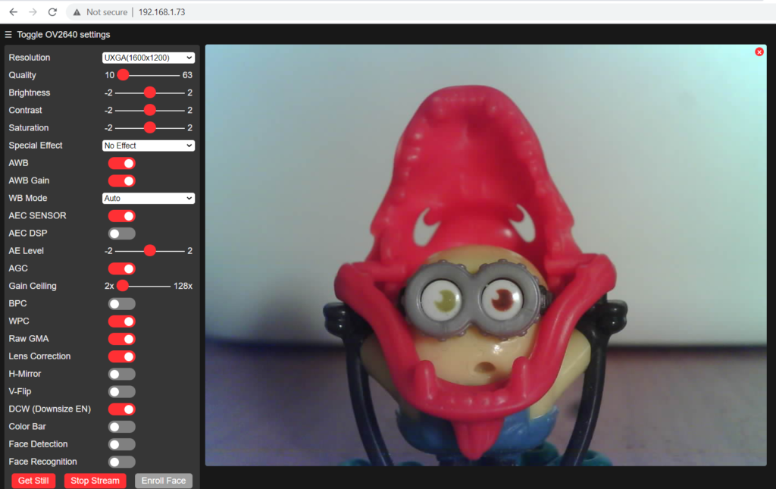Click the AE Level slider handle

tap(149, 251)
